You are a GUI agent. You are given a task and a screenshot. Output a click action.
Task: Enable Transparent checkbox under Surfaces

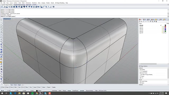pos(141,71)
